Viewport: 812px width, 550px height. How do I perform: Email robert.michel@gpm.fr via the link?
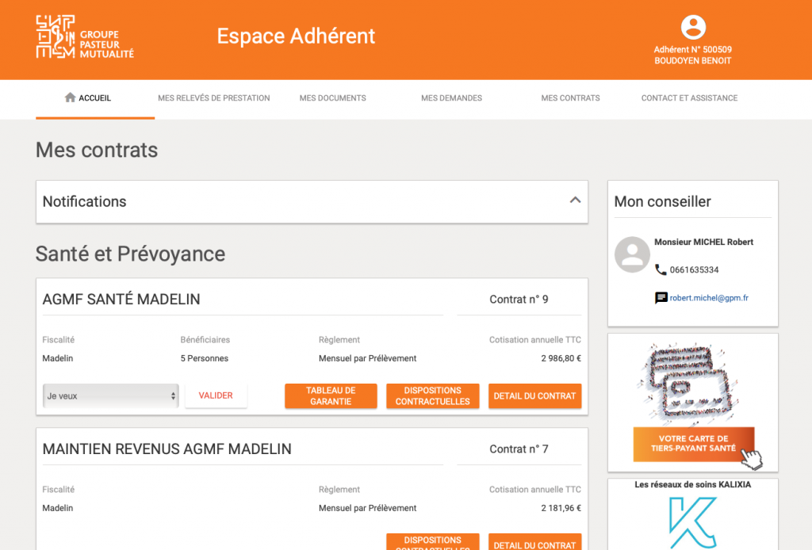pyautogui.click(x=709, y=298)
